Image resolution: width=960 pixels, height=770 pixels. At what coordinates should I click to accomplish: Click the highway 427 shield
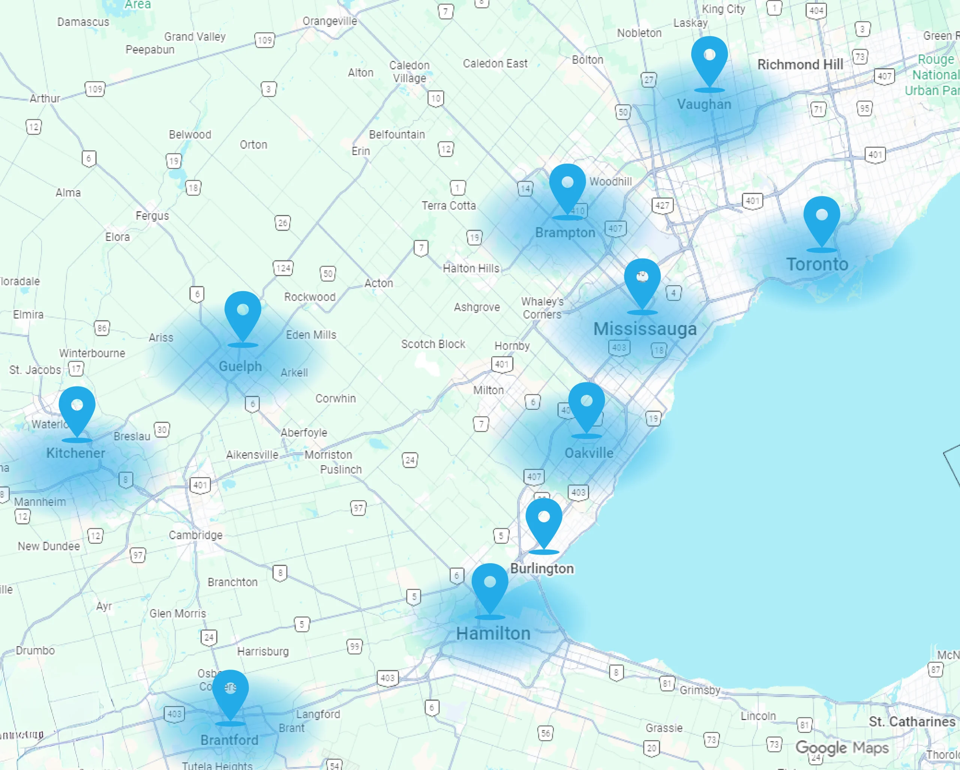662,205
